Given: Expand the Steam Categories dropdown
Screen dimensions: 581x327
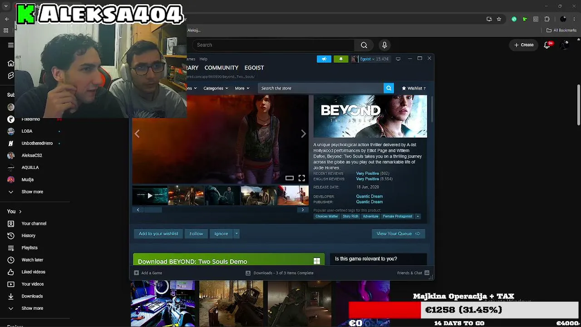Looking at the screenshot, I should tap(216, 88).
